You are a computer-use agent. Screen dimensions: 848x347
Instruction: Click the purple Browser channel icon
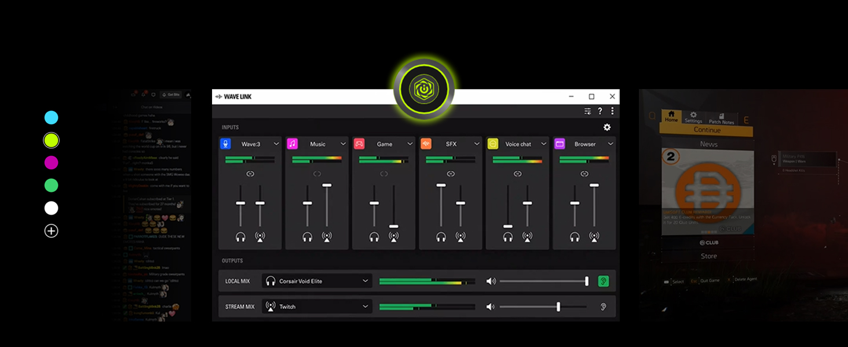560,144
